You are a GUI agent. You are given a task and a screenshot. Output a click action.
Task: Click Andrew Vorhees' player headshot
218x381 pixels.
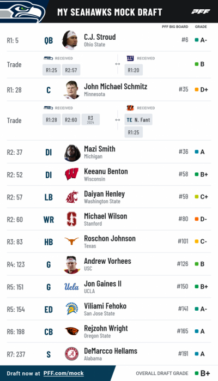click(x=72, y=264)
